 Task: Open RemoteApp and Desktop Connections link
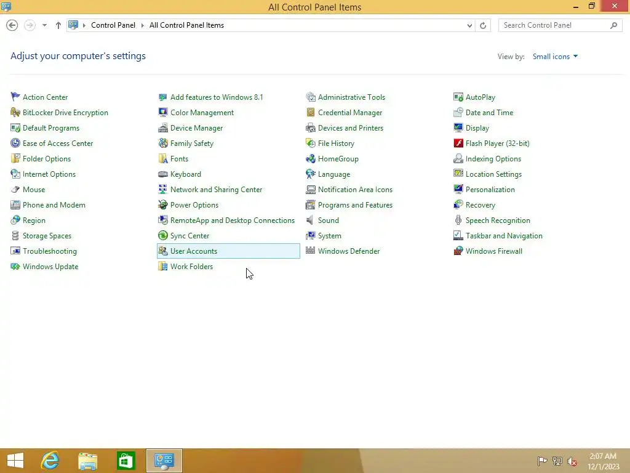click(x=233, y=220)
